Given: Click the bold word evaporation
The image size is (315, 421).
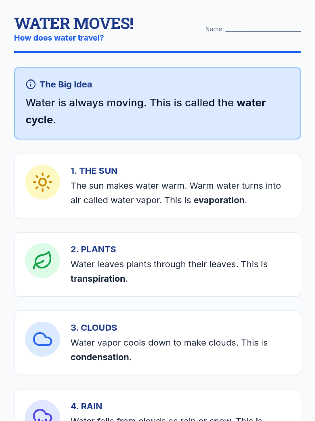Looking at the screenshot, I should (219, 200).
